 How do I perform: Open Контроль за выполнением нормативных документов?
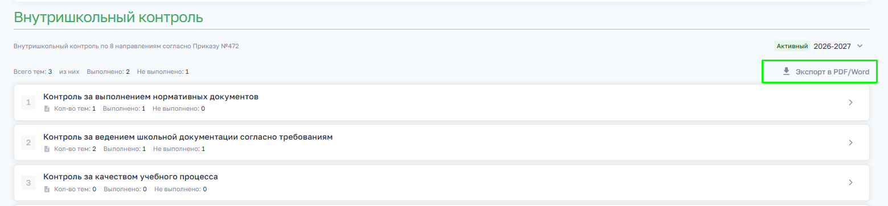pyautogui.click(x=151, y=96)
